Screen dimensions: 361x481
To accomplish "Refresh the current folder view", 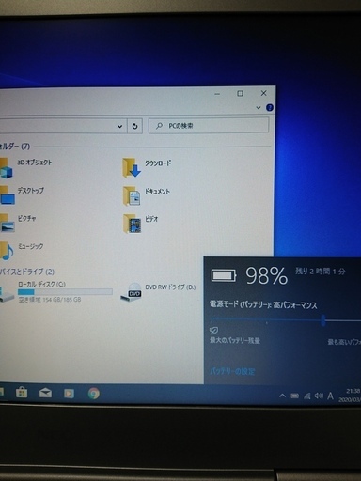I will [134, 126].
